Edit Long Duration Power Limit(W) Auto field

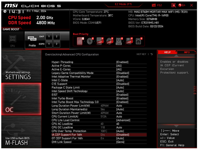click(x=119, y=106)
